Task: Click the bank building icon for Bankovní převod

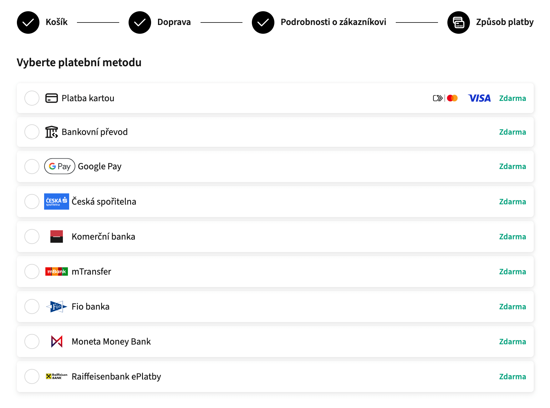Action: [x=51, y=132]
